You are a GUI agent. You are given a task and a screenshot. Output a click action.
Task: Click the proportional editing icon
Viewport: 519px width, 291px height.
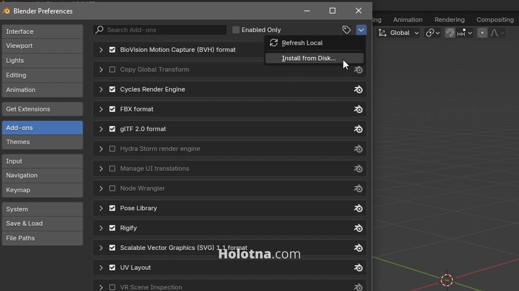pyautogui.click(x=482, y=33)
